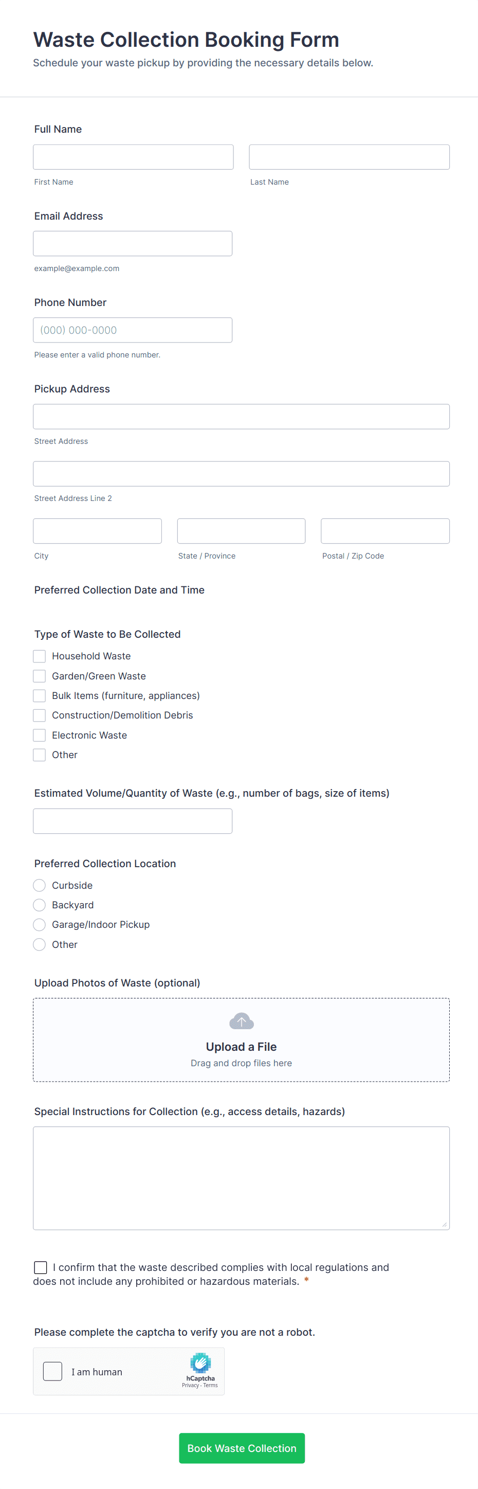Click the Special Instructions text area
This screenshot has width=478, height=1489.
pyautogui.click(x=241, y=1177)
